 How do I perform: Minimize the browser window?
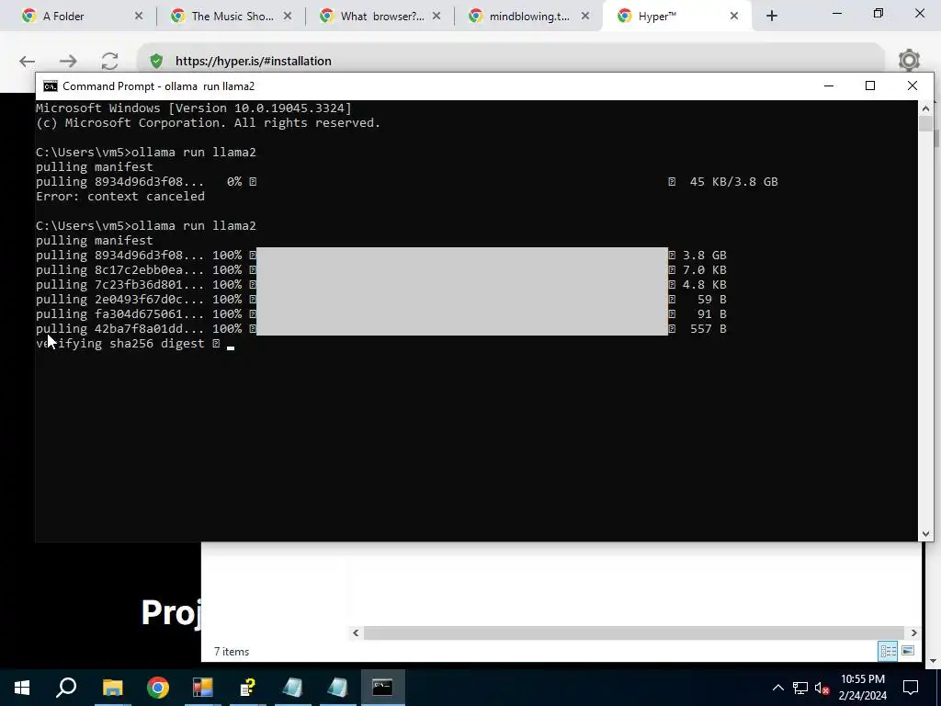pos(837,13)
